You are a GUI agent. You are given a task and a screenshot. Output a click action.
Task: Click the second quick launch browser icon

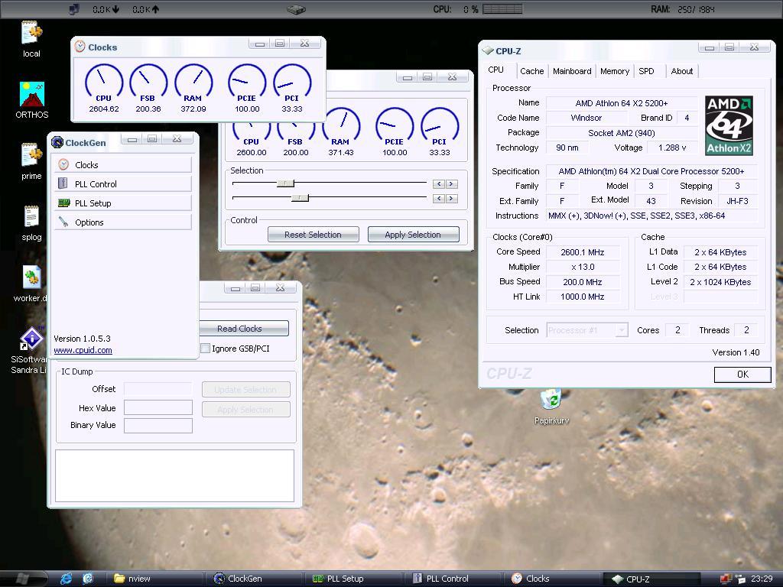point(88,579)
